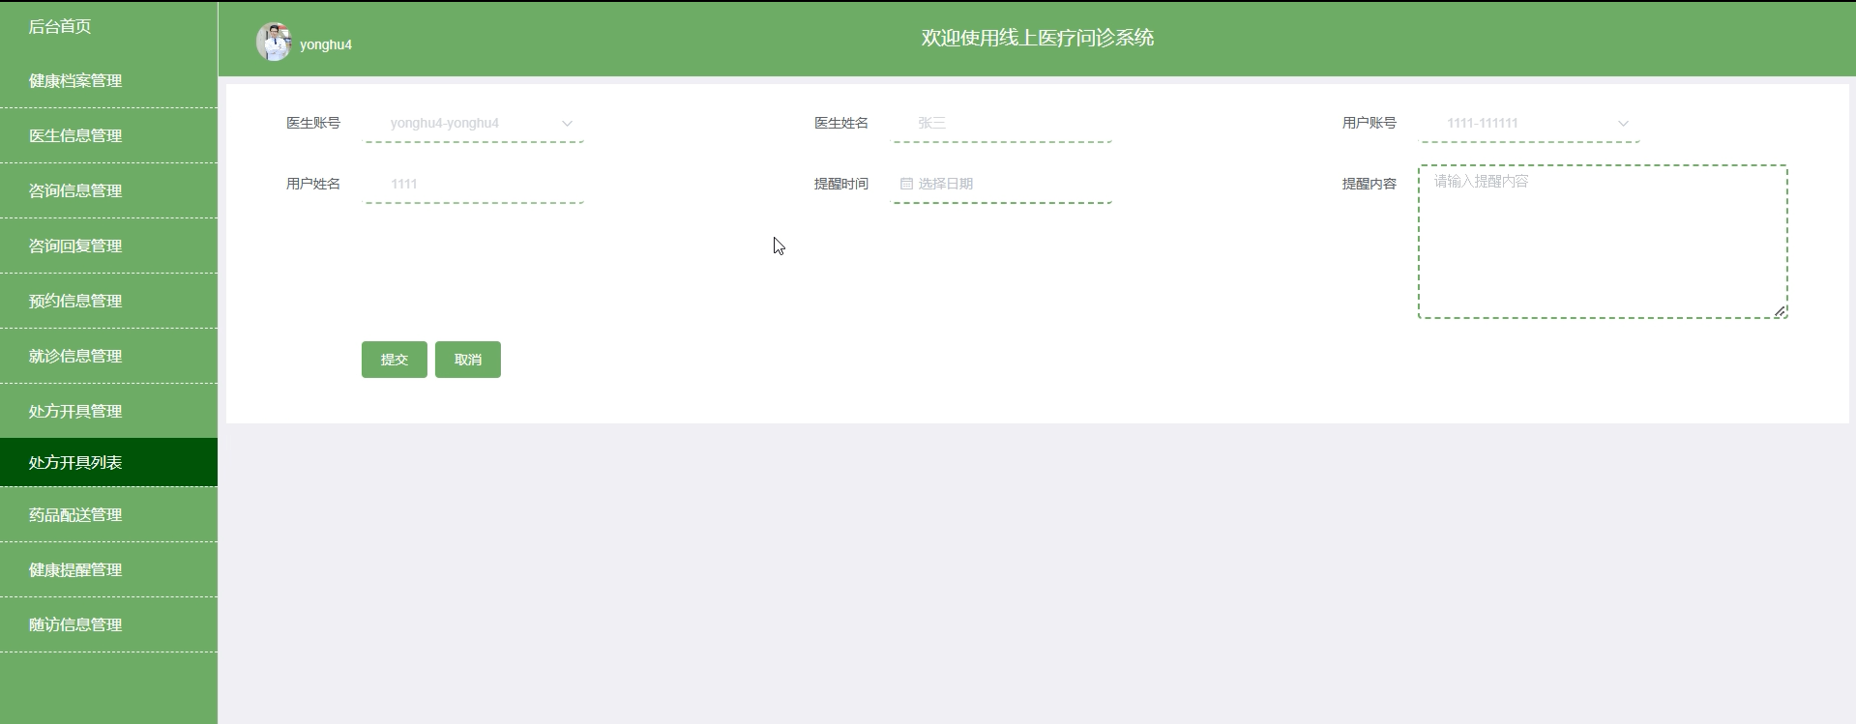Click the 提交 button
Image resolution: width=1856 pixels, height=724 pixels.
[x=395, y=360]
